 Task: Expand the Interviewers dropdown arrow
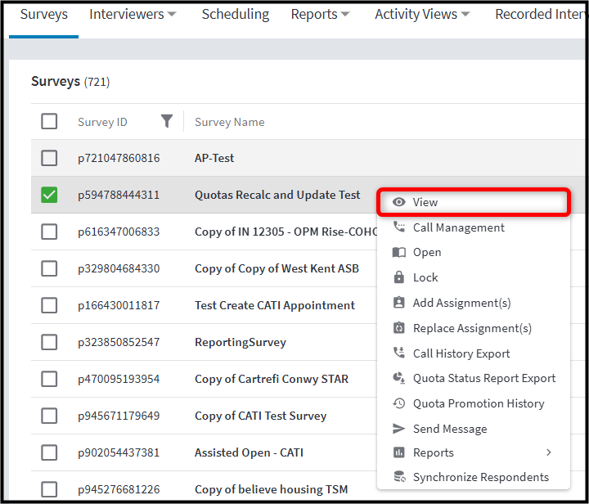[x=172, y=14]
